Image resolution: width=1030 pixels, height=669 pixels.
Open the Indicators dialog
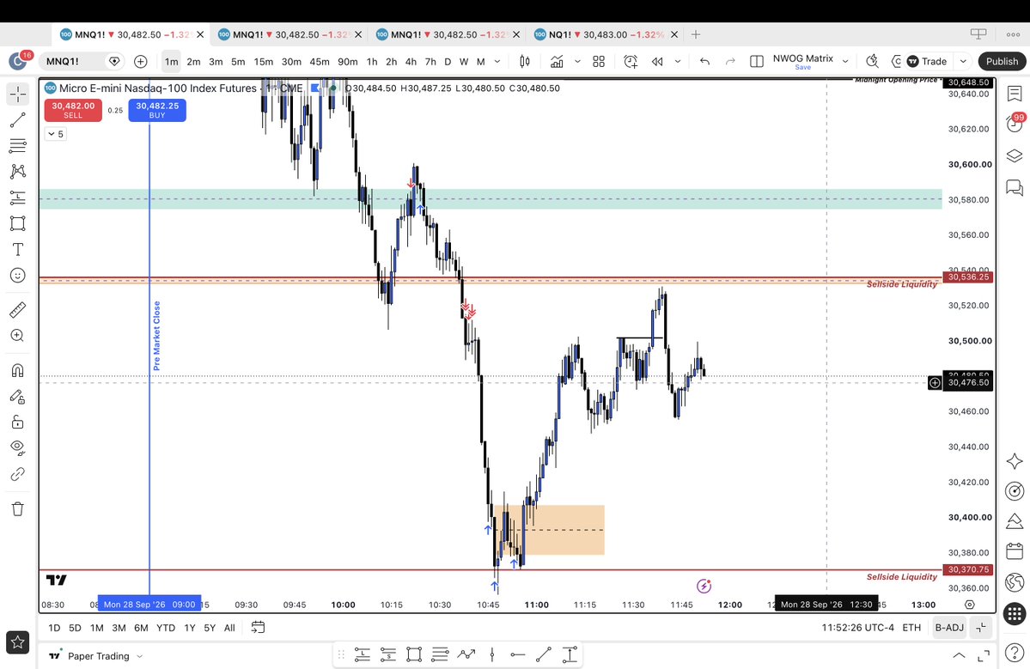557,61
